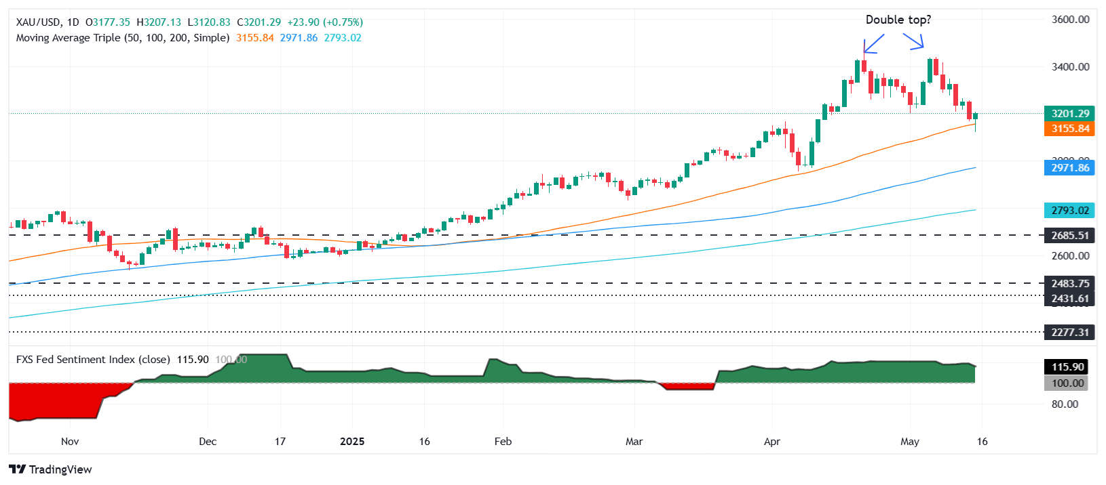The image size is (1106, 485).
Task: Click the green 3201.29 current price tag
Action: tap(1069, 114)
